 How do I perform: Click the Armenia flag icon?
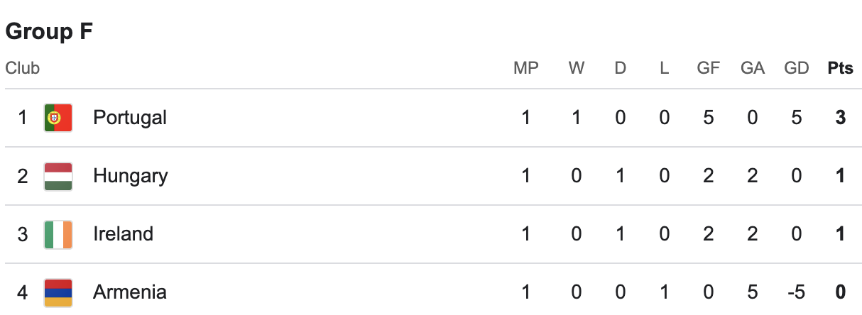tap(58, 292)
